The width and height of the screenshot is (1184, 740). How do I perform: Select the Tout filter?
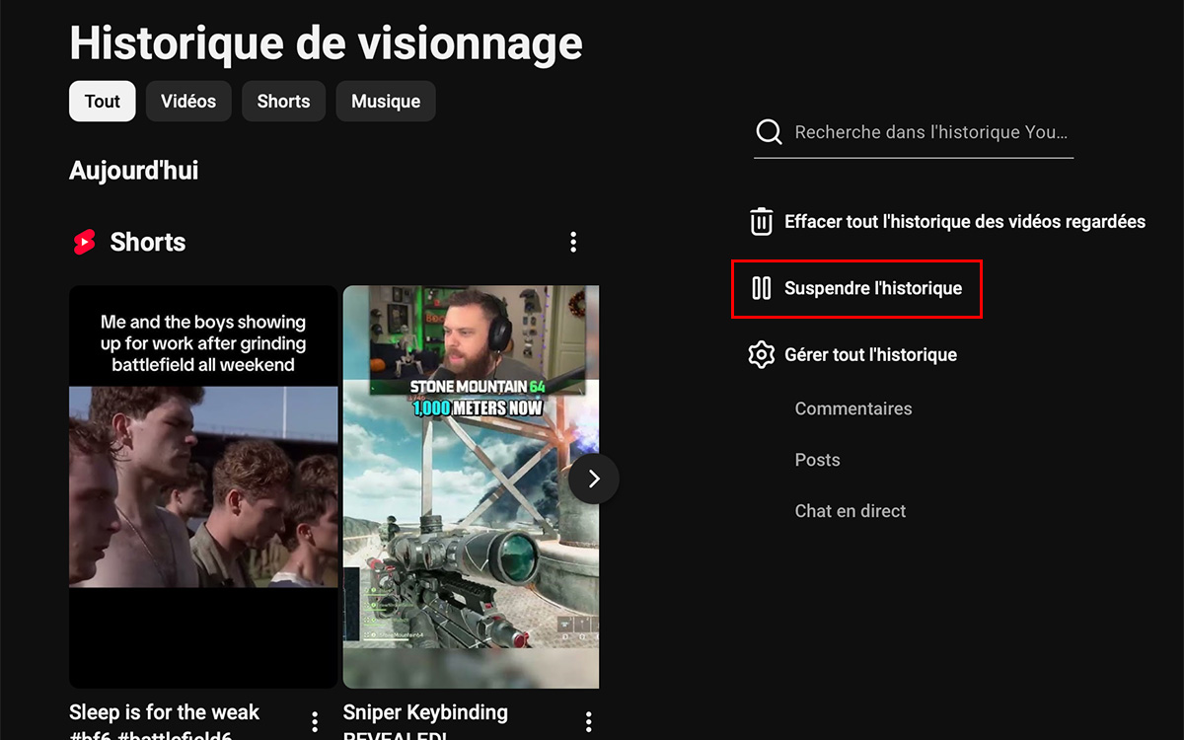pos(102,101)
